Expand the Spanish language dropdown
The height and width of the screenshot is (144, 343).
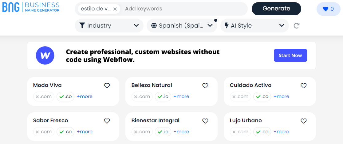(x=182, y=26)
